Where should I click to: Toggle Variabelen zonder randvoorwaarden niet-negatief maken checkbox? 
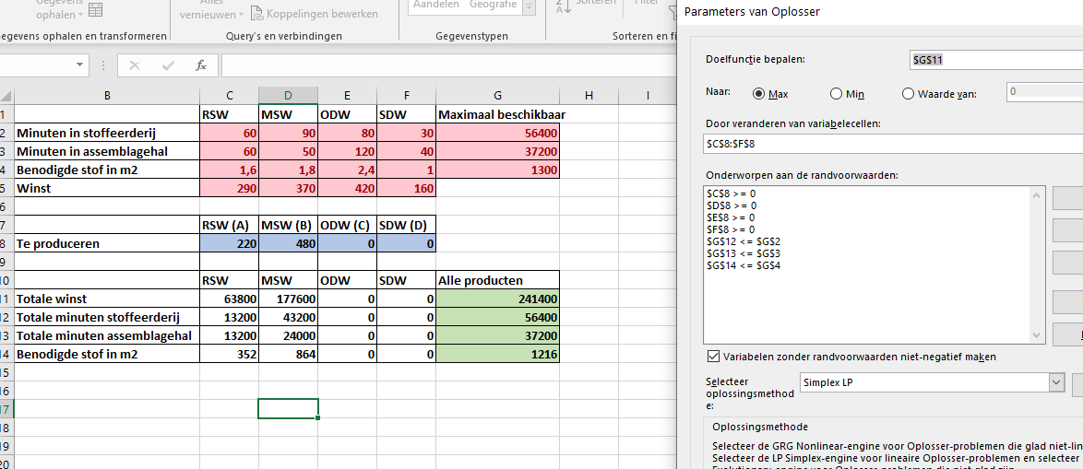tap(713, 357)
